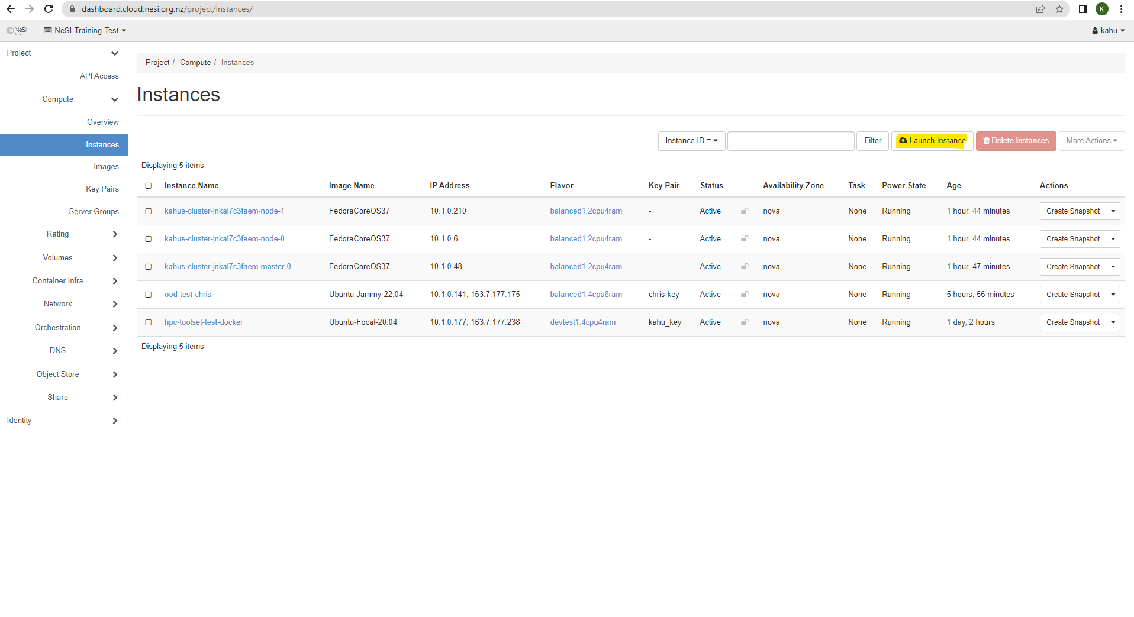Select all instances with header checkbox

(149, 186)
